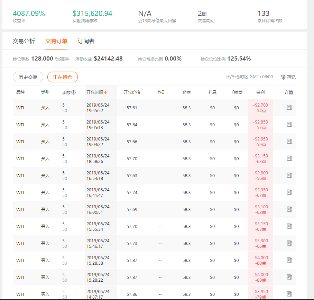Show 历史交易 order history
Image resolution: width=314 pixels, height=300 pixels.
pos(28,77)
